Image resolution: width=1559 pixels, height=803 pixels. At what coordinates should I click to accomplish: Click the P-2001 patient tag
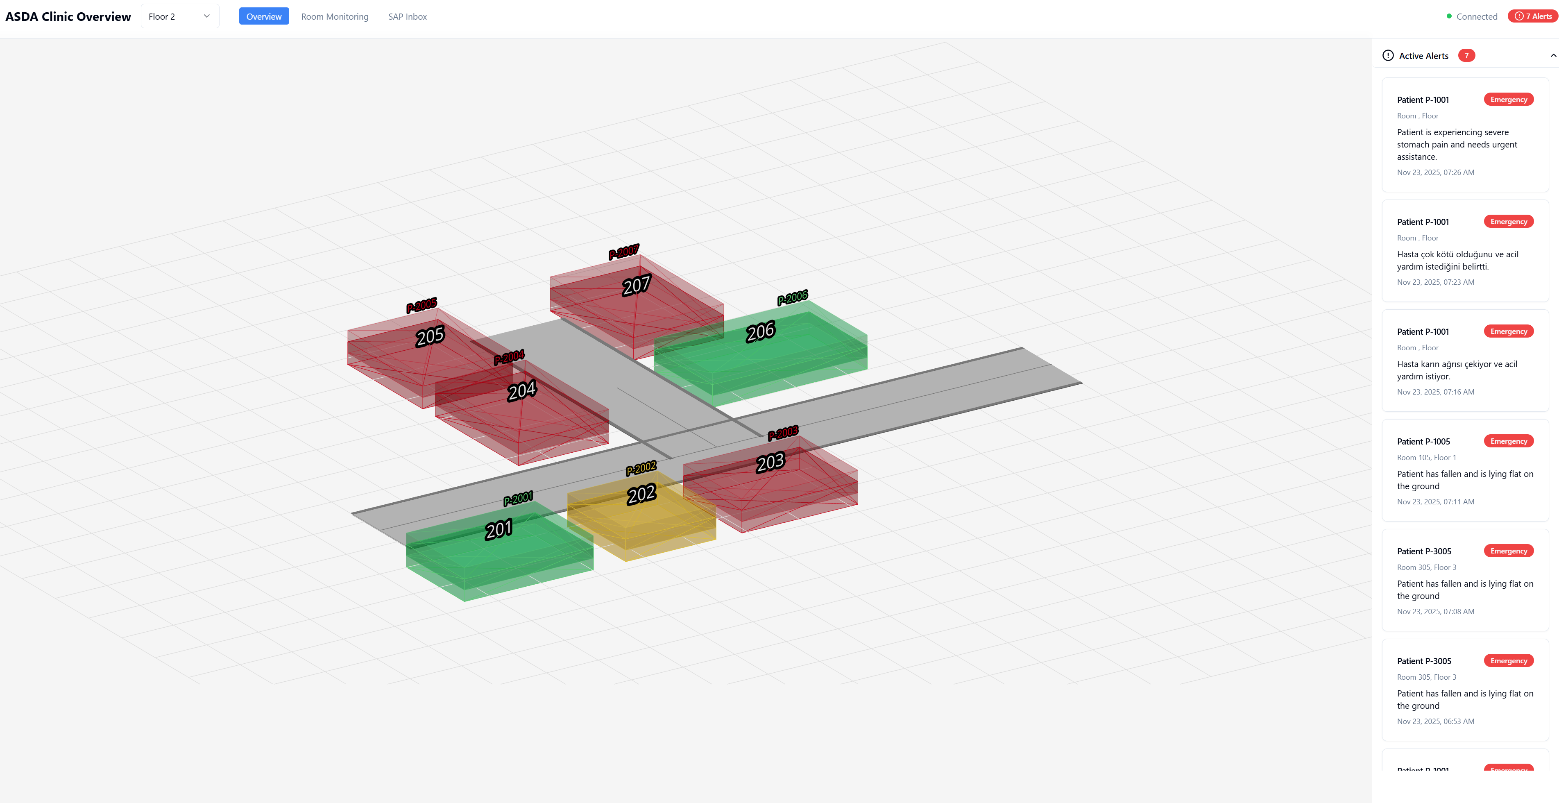click(x=518, y=499)
